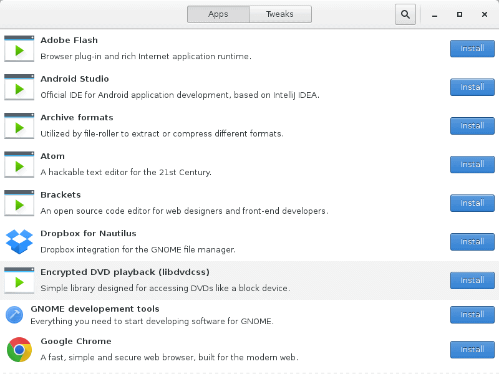Click the Encrypted DVD playback icon
Image resolution: width=499 pixels, height=374 pixels.
(19, 280)
